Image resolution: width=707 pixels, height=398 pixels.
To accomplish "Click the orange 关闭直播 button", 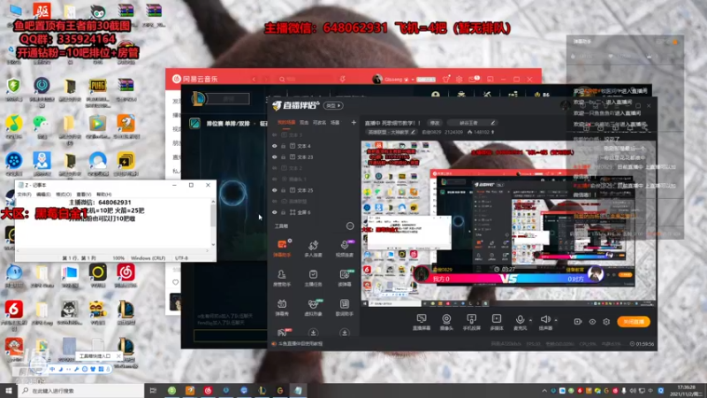I will click(x=634, y=322).
